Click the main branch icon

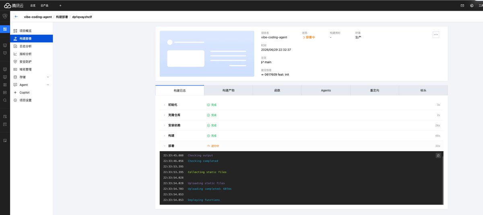[x=262, y=62]
